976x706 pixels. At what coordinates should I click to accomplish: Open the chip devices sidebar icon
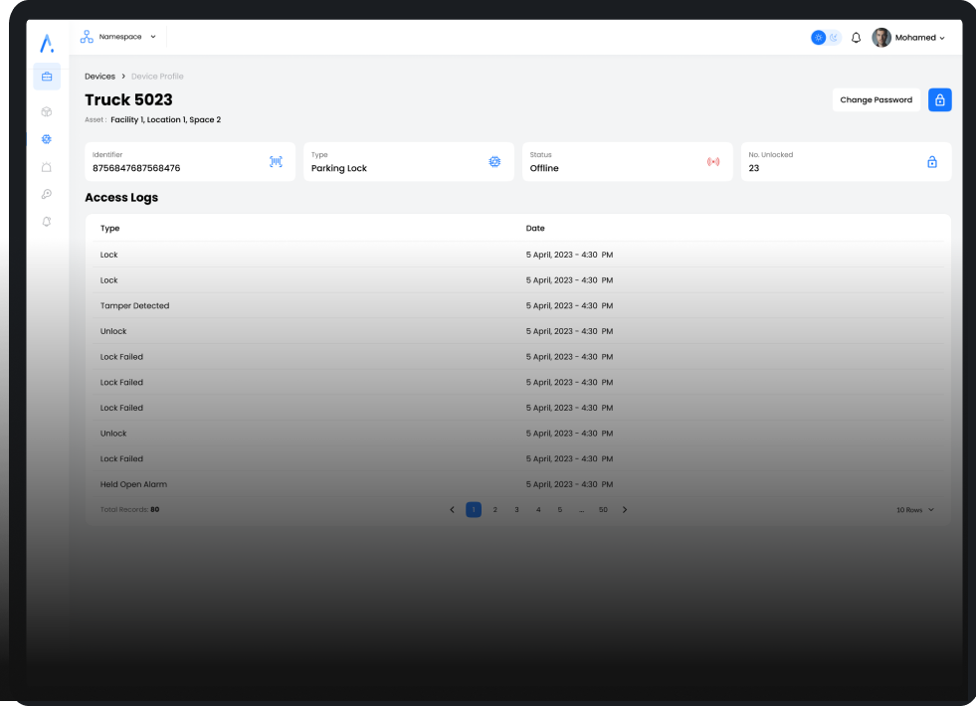47,139
